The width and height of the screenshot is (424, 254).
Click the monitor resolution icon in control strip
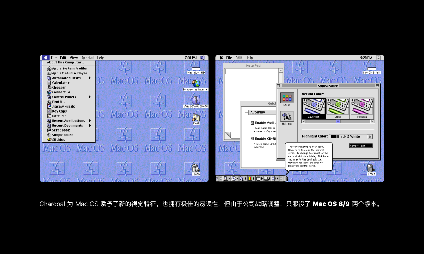(258, 179)
